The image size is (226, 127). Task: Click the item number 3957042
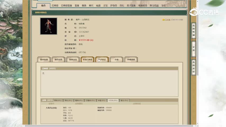(83, 28)
